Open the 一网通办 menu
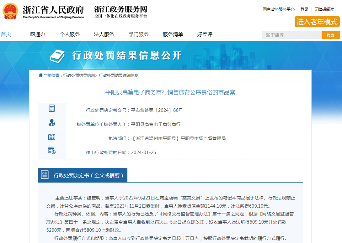Viewport: 342px width, 243px height. click(35, 34)
